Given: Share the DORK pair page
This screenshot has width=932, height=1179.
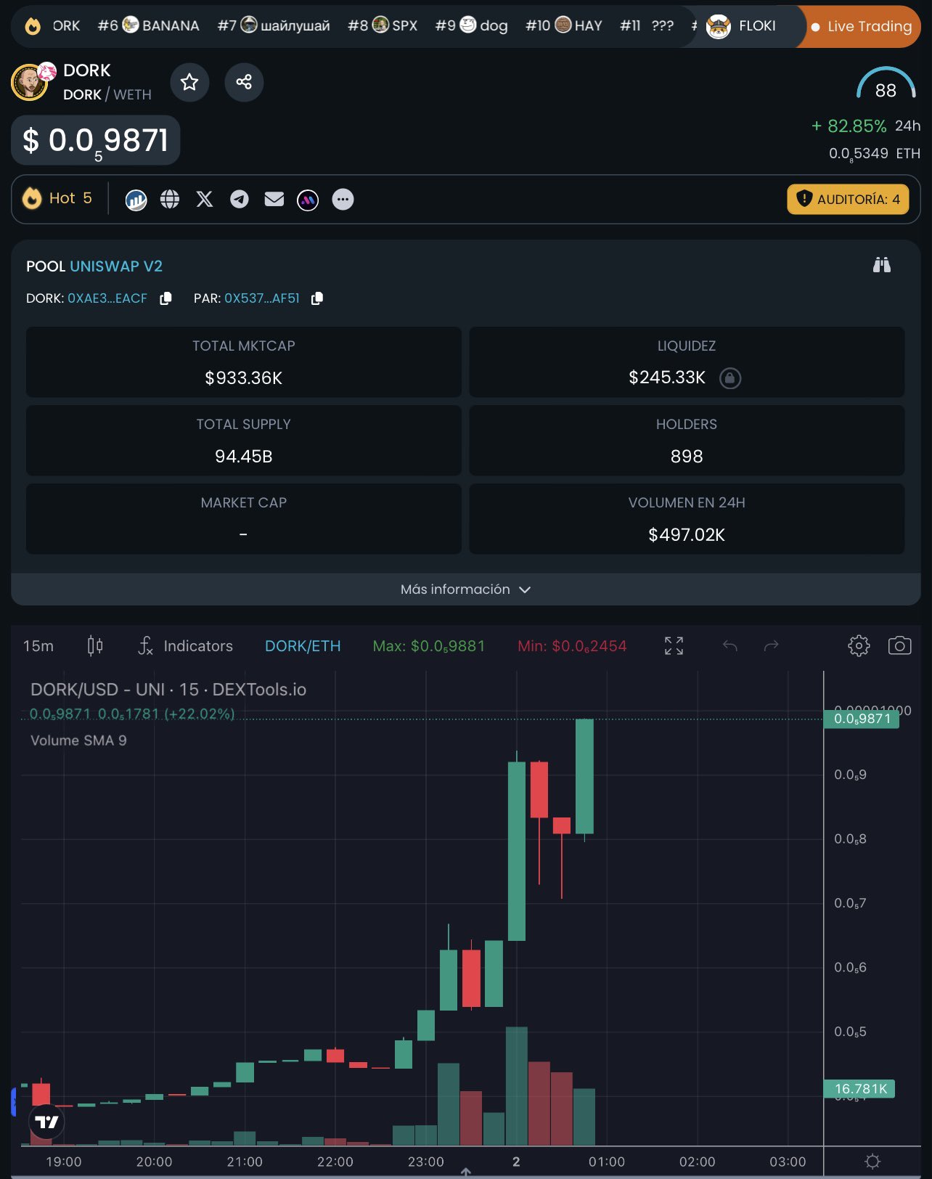Looking at the screenshot, I should click(x=244, y=82).
